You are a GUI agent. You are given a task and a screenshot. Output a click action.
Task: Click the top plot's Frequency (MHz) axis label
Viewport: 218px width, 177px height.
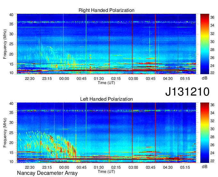point(5,44)
